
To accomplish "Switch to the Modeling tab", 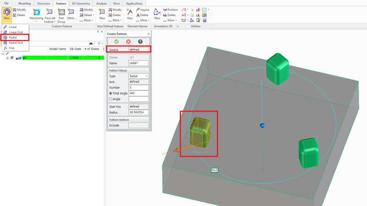I will pyautogui.click(x=25, y=4).
